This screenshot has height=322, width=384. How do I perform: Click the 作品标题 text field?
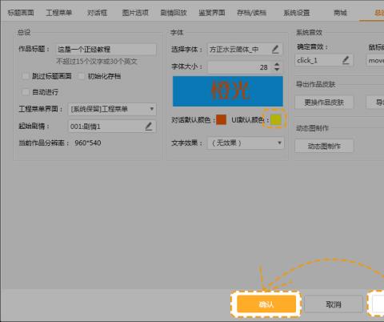(106, 50)
